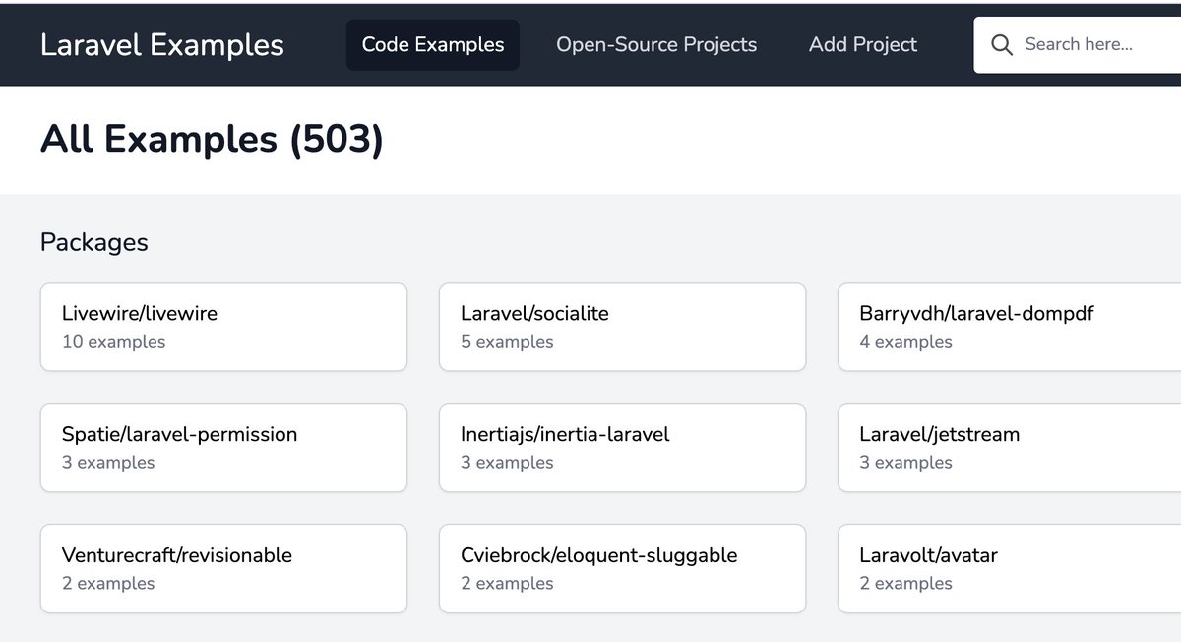Click the "5 examples" count under Socialite
The image size is (1181, 642).
[x=507, y=343]
